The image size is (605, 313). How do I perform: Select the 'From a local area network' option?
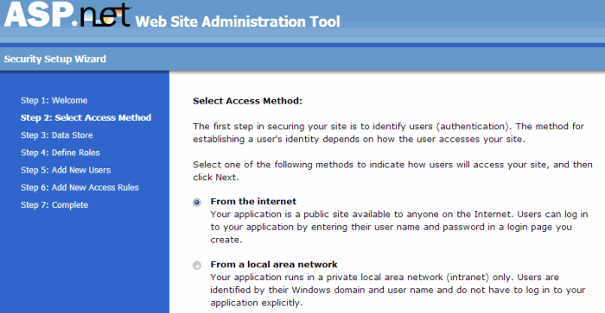pyautogui.click(x=197, y=266)
